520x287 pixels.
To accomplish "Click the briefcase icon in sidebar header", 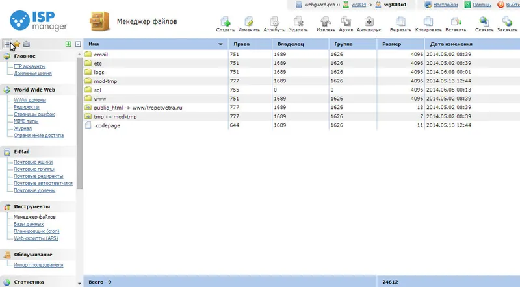I will (x=27, y=44).
